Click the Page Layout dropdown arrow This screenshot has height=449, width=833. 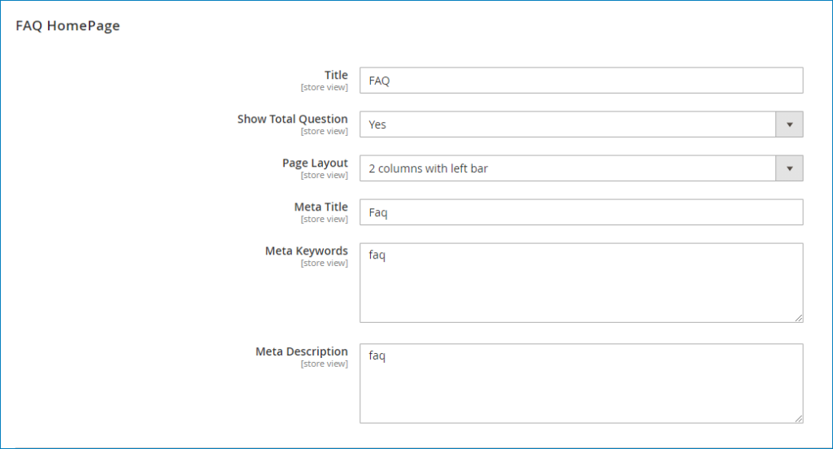[x=789, y=168]
